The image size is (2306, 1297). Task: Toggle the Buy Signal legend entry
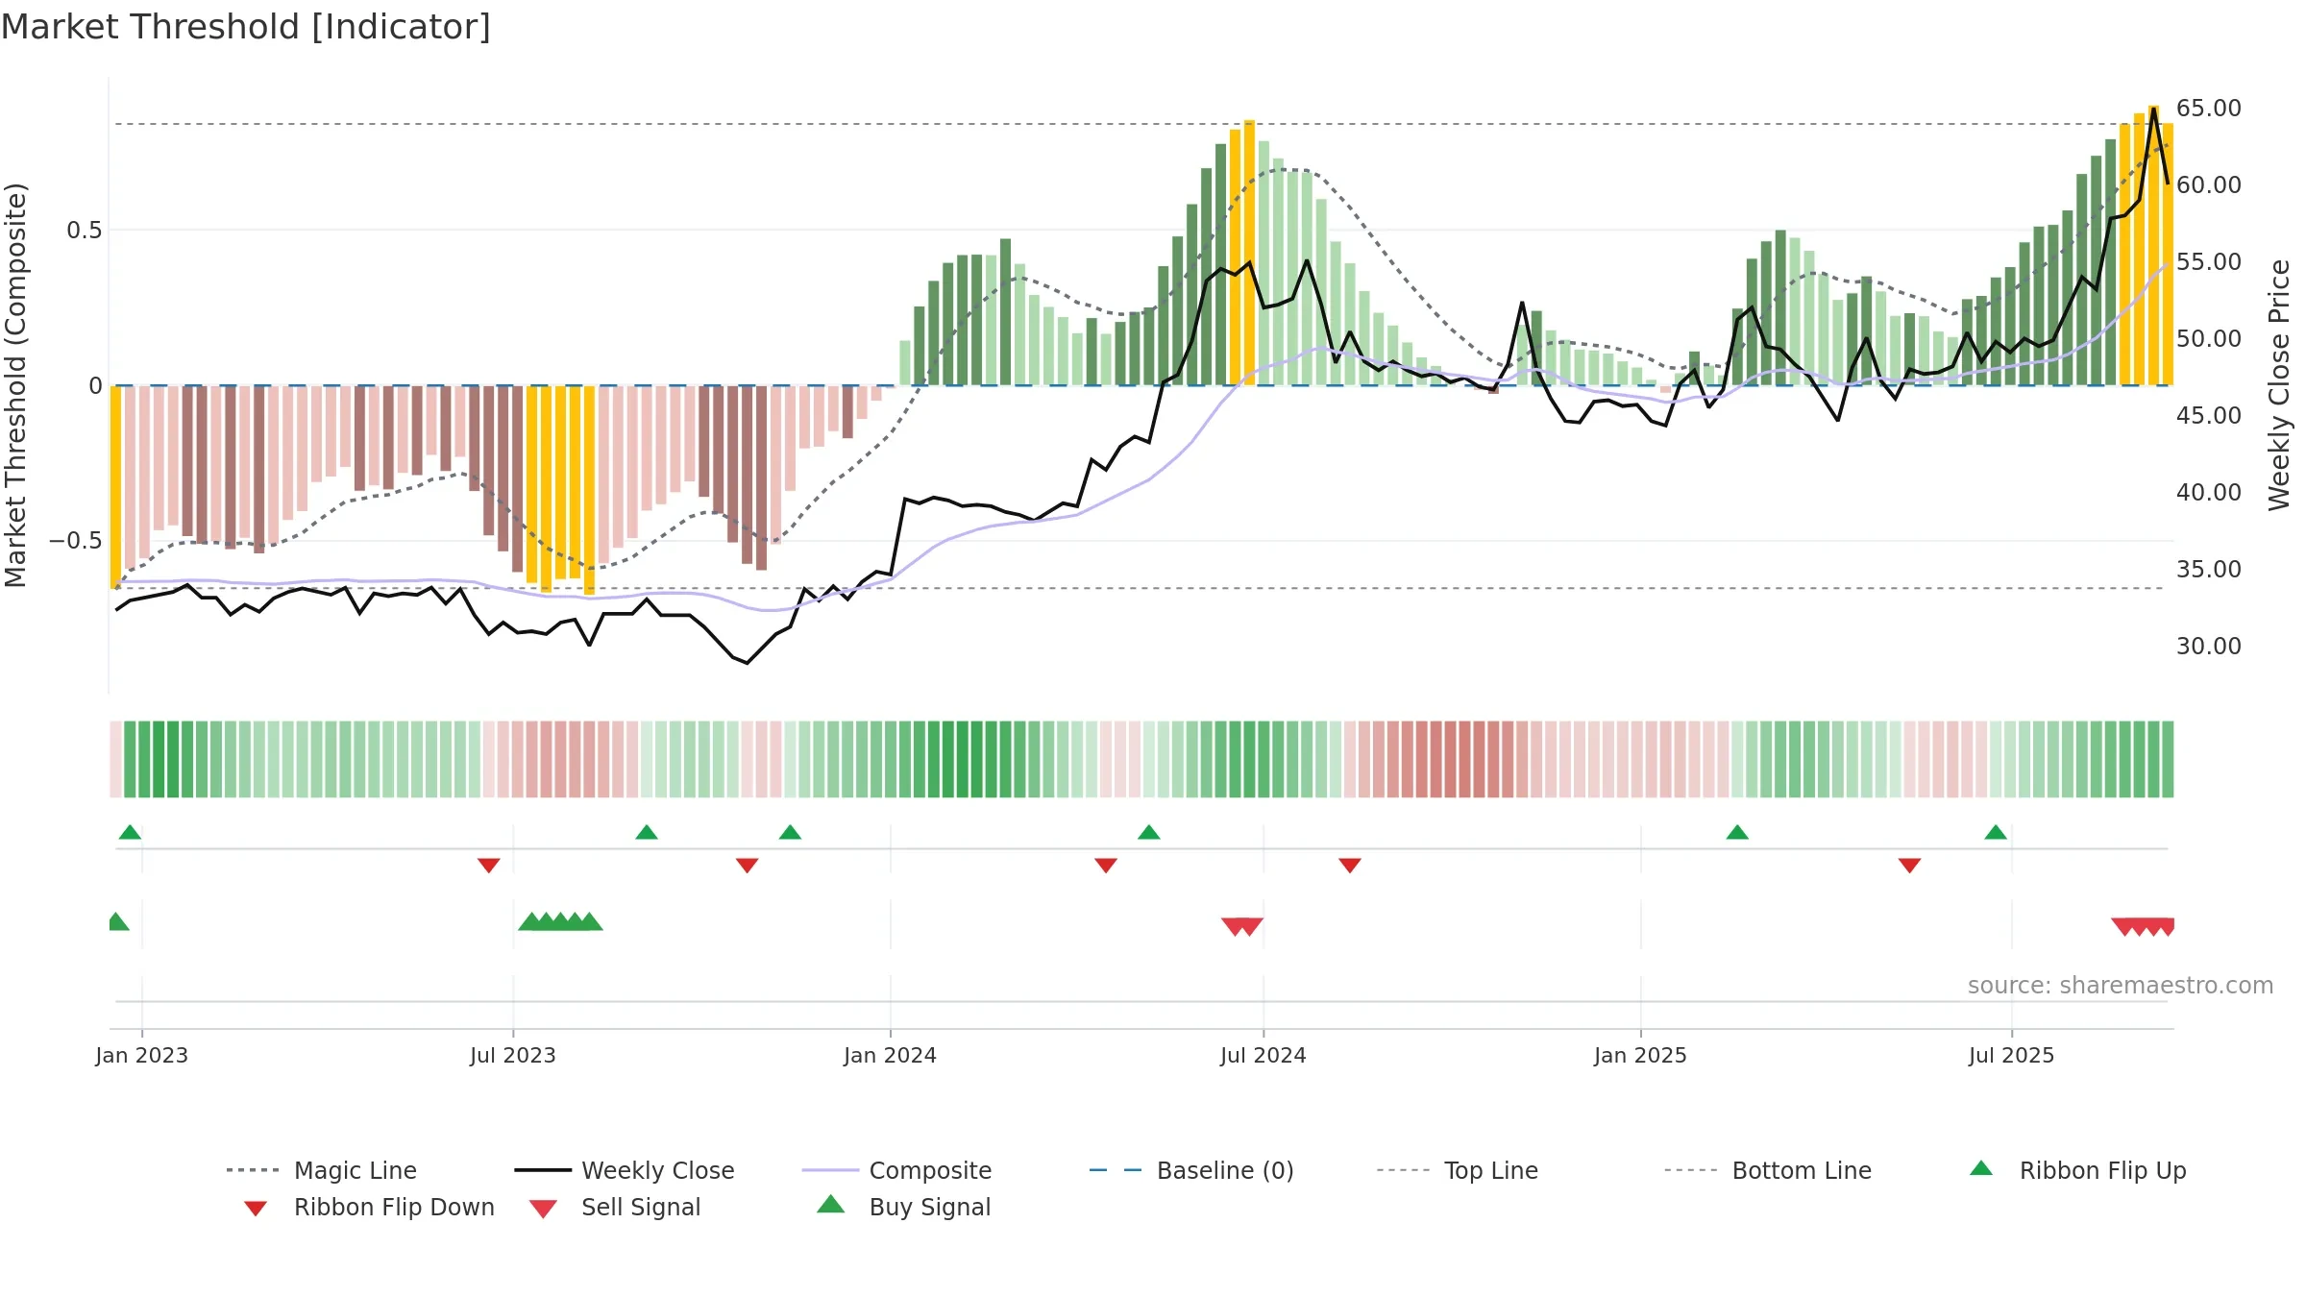click(x=903, y=1207)
